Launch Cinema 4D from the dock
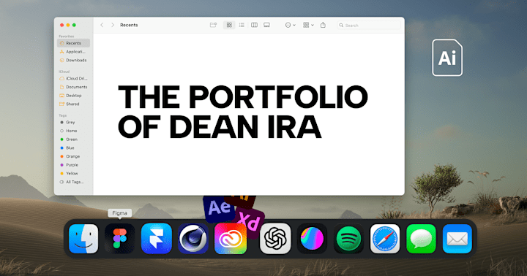 (x=193, y=239)
